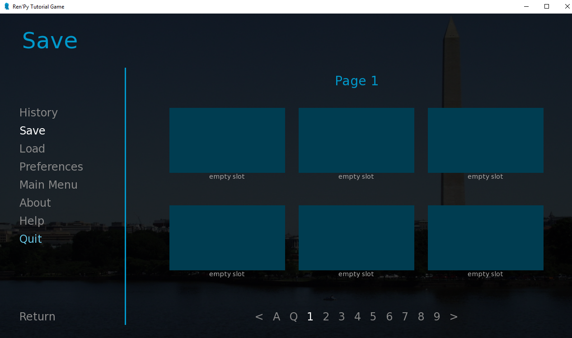Save into the bottom-right empty slot

click(x=485, y=238)
